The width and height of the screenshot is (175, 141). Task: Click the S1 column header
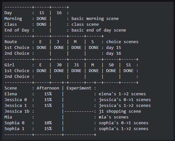(129, 65)
